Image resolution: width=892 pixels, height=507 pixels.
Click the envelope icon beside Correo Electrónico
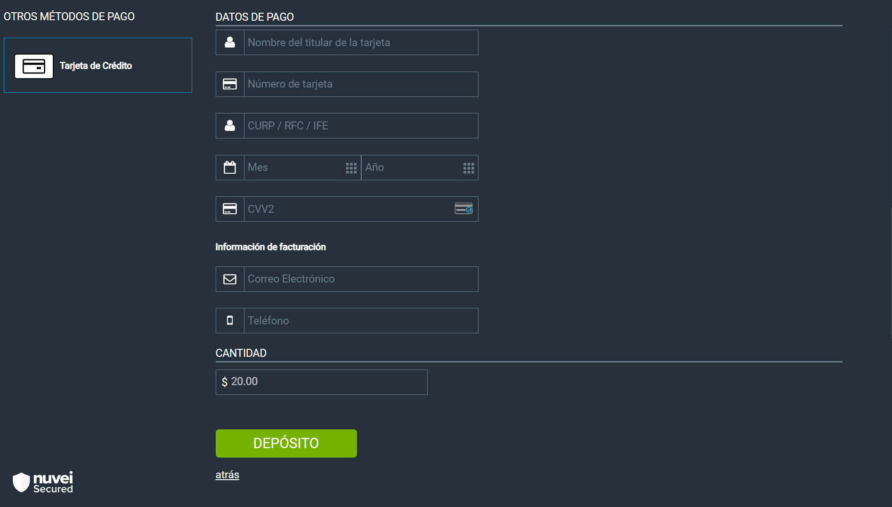click(230, 279)
